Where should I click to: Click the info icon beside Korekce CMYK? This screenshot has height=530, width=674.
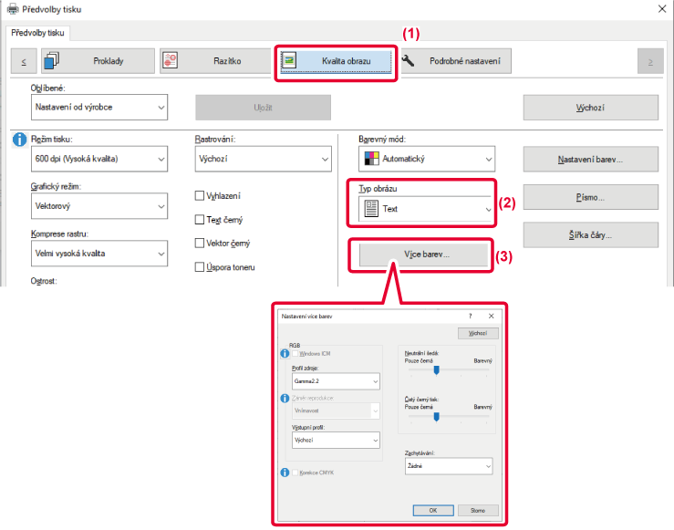point(285,473)
